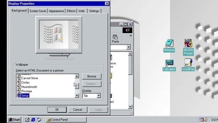Screen dimensions: 218x123
Task: Open the Display Tile dropdown
Action: [99, 96]
